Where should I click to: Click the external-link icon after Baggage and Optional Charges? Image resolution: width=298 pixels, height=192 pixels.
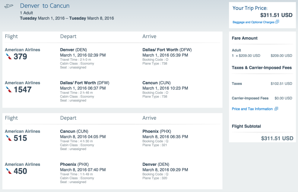pos(277,22)
